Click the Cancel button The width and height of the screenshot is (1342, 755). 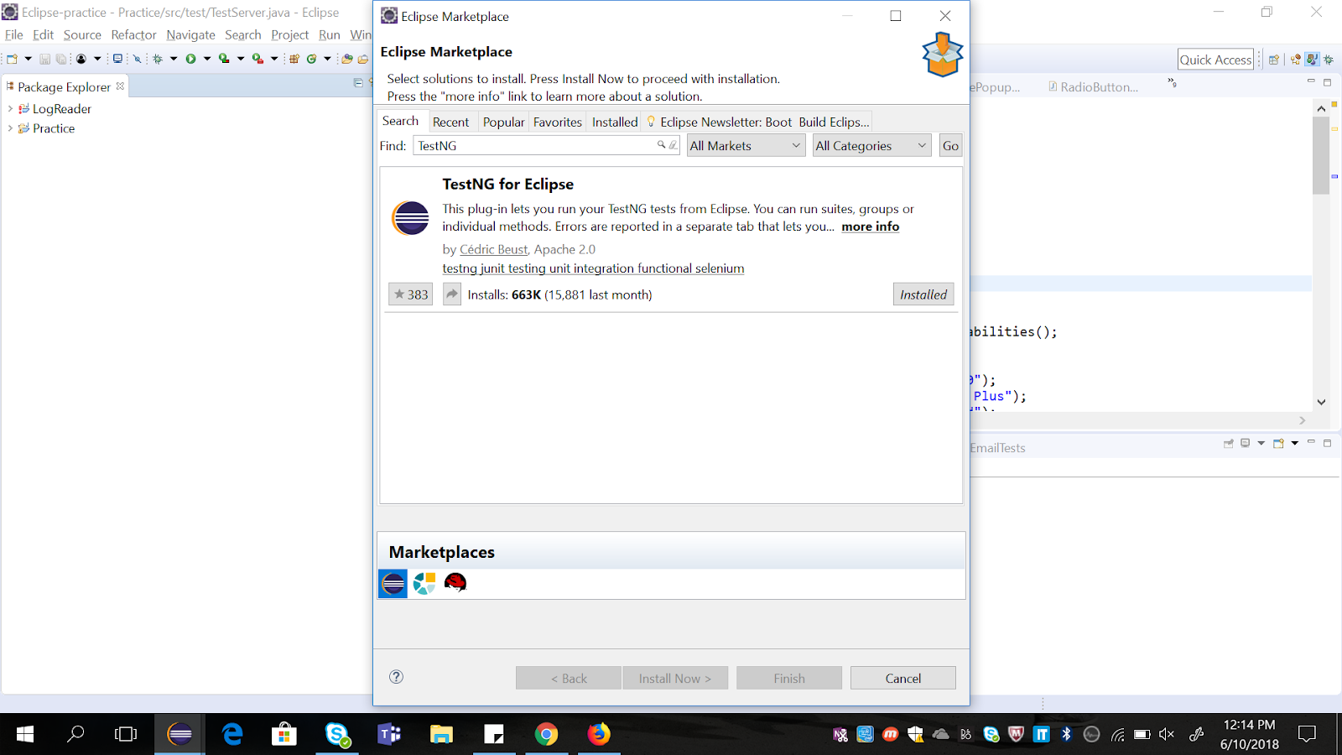click(903, 678)
